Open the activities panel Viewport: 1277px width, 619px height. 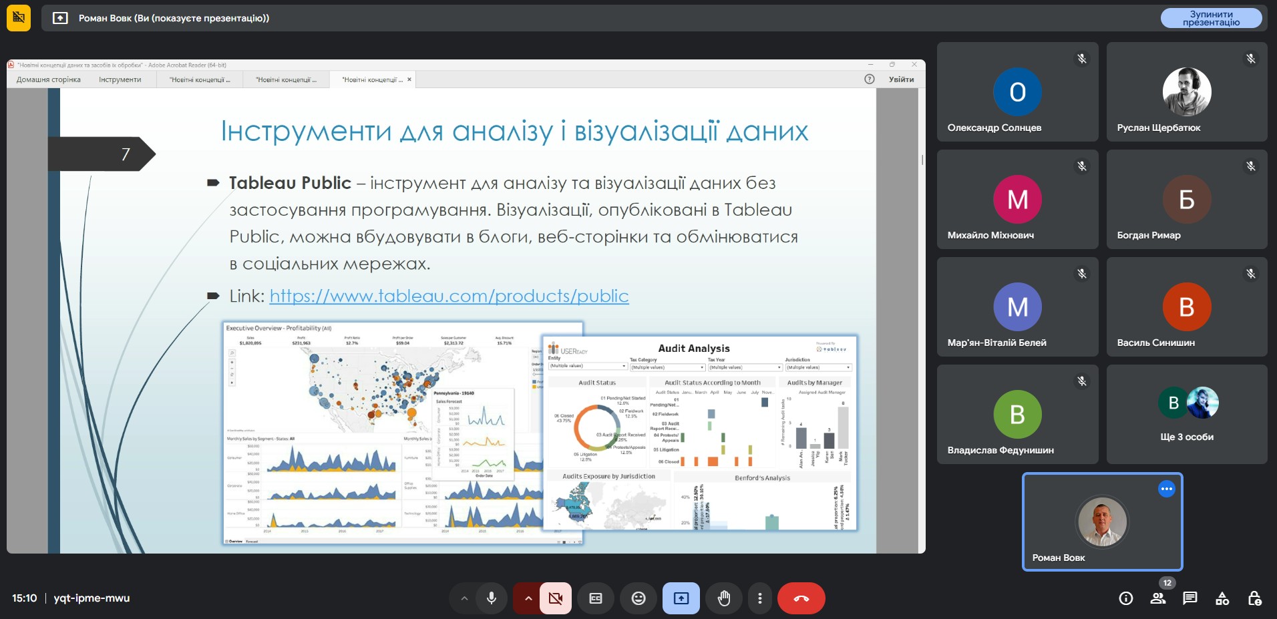coord(1222,598)
